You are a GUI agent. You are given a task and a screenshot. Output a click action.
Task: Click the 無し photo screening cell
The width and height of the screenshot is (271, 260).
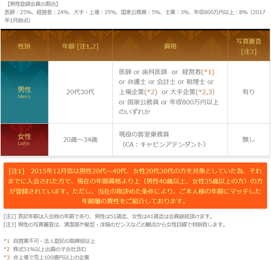pyautogui.click(x=248, y=140)
